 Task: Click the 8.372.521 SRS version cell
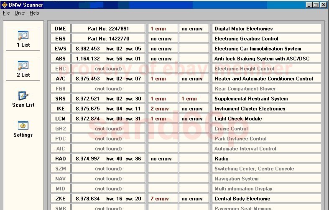pyautogui.click(x=108, y=98)
